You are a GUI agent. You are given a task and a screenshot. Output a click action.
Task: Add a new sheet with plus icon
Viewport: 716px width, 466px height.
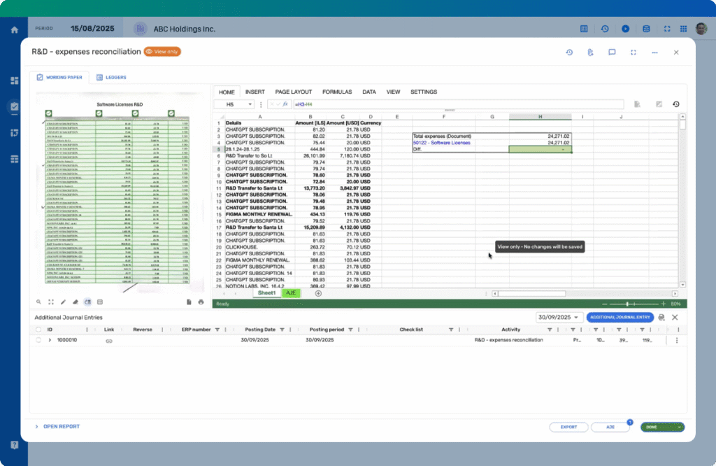[318, 293]
